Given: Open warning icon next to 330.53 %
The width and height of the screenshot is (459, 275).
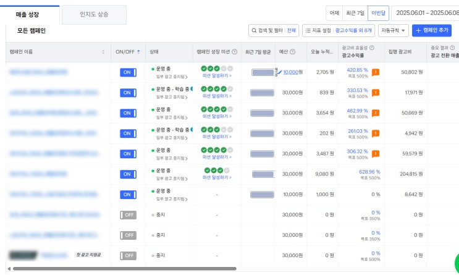Looking at the screenshot, I should (x=376, y=93).
